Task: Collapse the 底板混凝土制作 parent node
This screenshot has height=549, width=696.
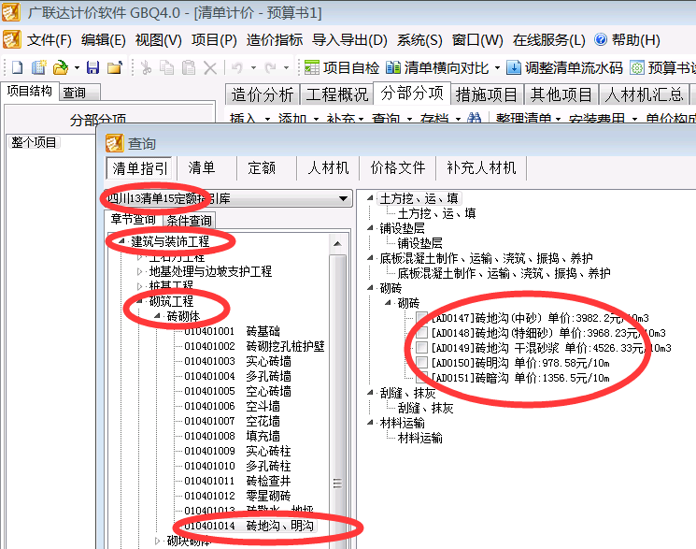Action: coord(370,258)
